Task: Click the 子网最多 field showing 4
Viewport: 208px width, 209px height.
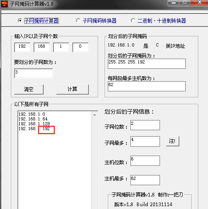Action: [x=145, y=141]
